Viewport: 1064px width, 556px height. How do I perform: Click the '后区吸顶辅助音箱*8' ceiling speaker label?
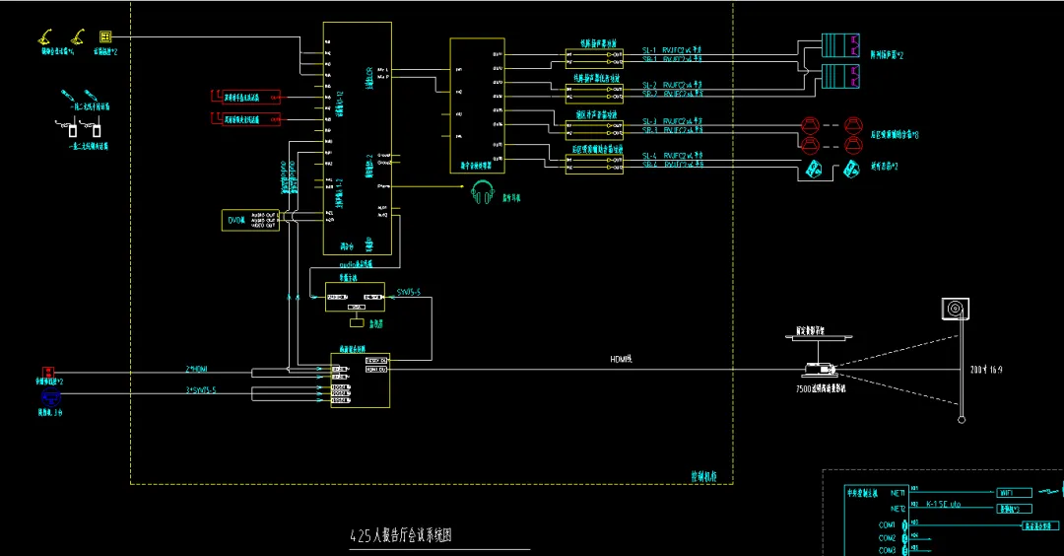[x=895, y=135]
